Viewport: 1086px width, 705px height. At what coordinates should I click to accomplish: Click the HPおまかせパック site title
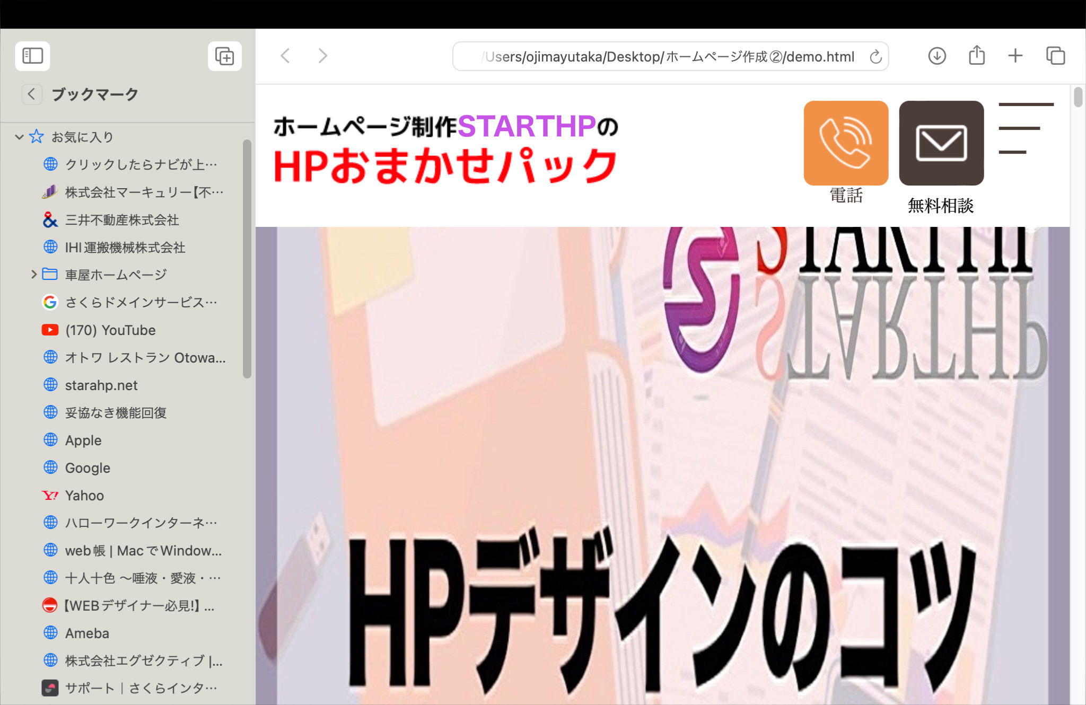click(x=445, y=166)
